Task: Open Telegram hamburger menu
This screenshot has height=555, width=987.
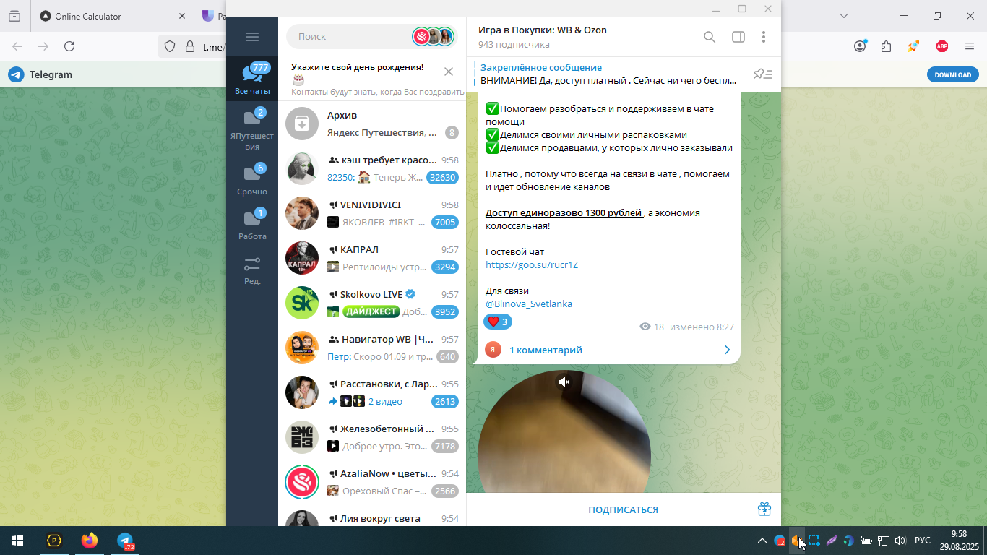Action: click(x=252, y=37)
